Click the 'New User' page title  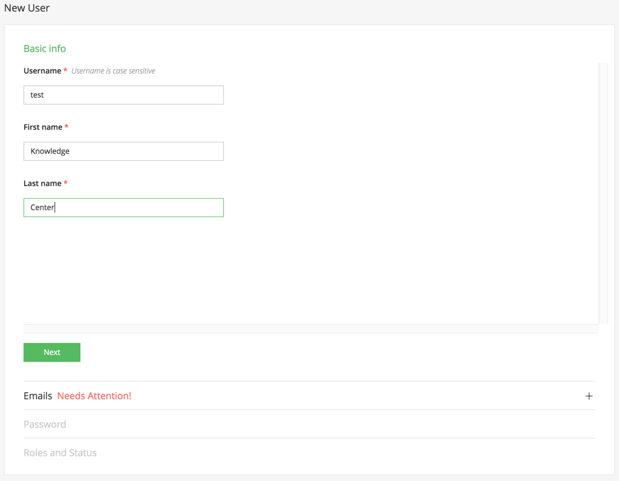pyautogui.click(x=27, y=8)
